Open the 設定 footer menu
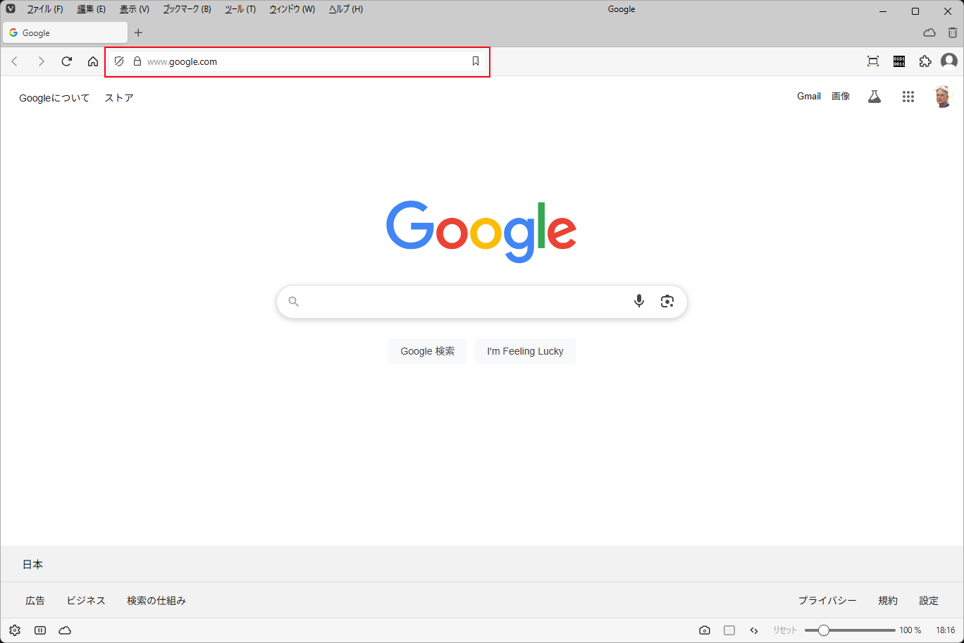 point(929,601)
